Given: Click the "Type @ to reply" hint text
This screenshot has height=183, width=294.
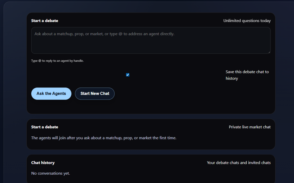Looking at the screenshot, I should click(57, 61).
